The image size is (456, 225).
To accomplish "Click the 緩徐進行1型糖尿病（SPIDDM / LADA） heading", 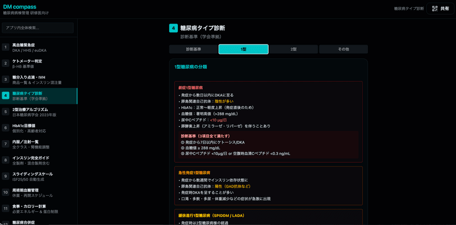I will [211, 216].
